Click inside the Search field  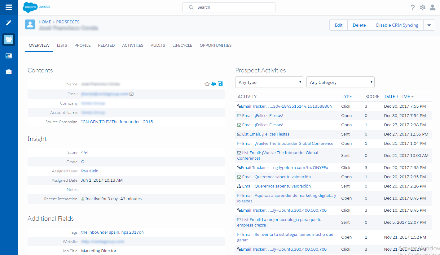click(229, 7)
